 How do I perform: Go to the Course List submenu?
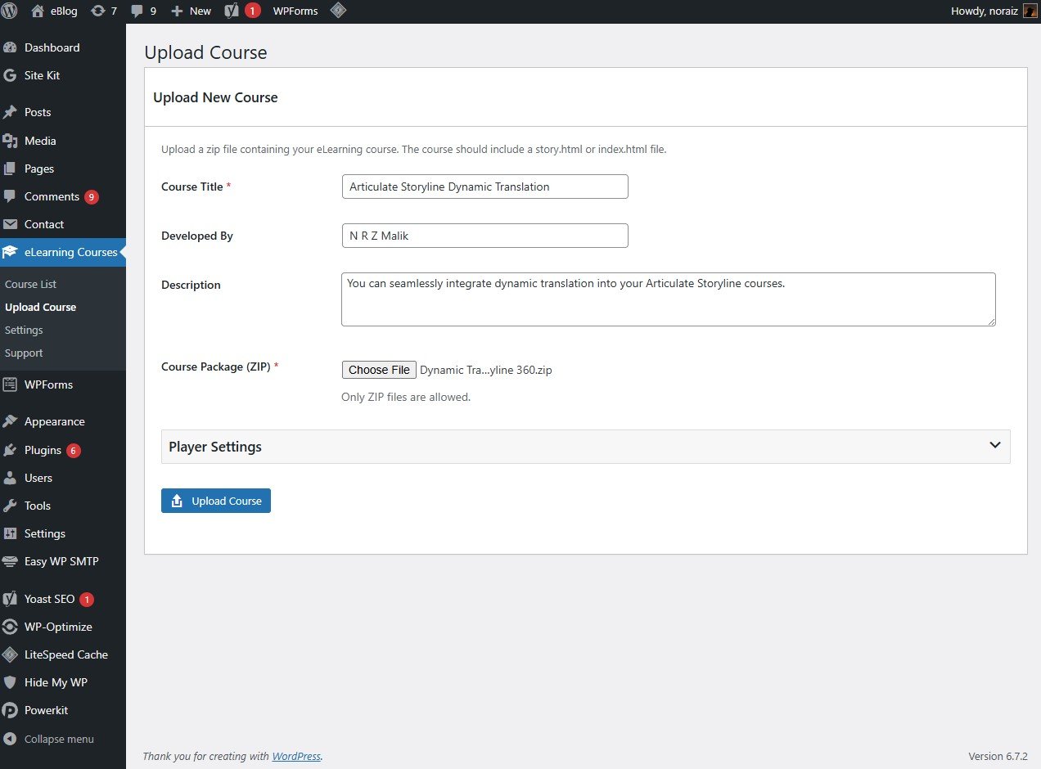coord(30,284)
